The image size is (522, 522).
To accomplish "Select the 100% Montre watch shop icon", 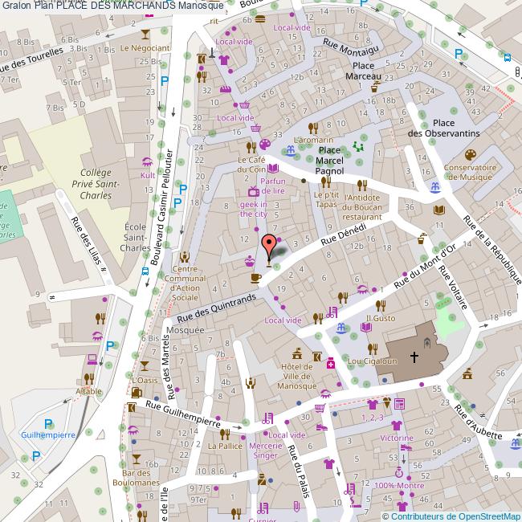I will pos(399,473).
